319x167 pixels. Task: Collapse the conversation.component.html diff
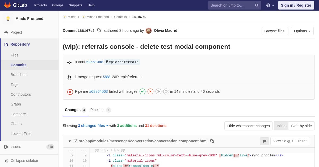click(x=70, y=141)
